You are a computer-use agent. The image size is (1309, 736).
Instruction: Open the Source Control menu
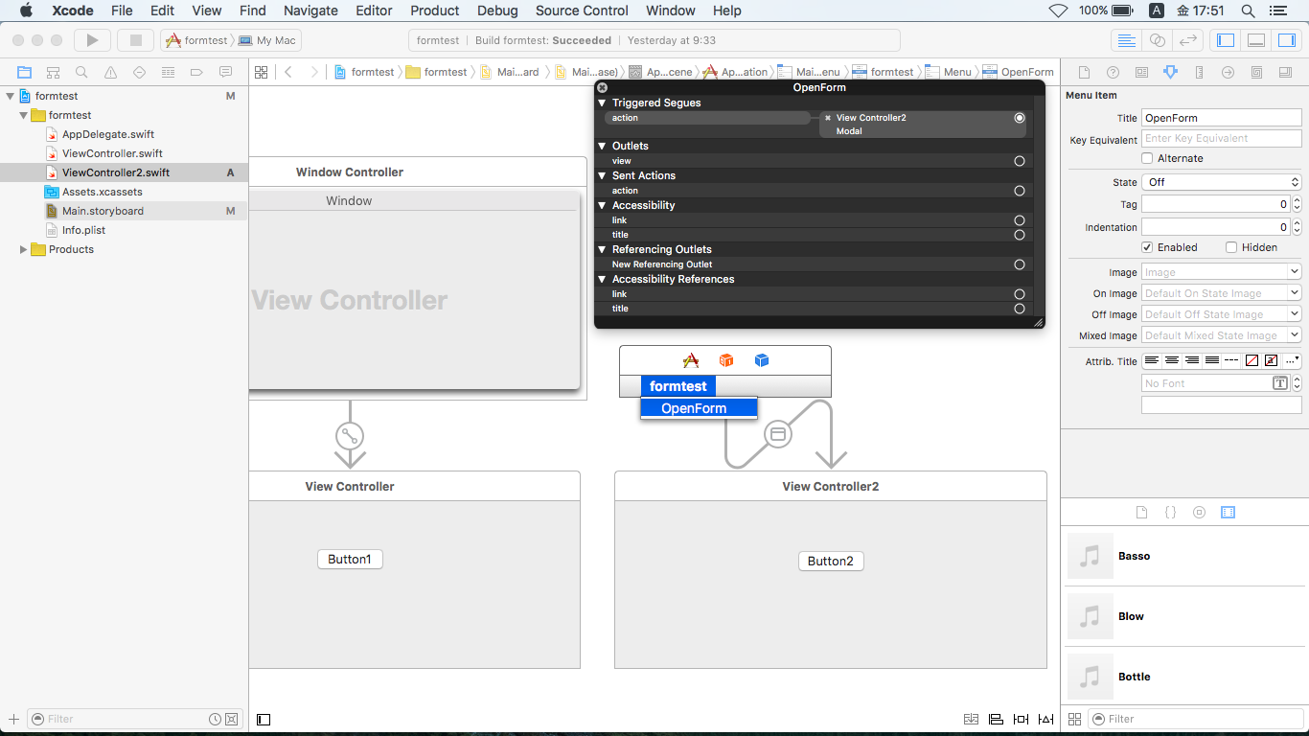point(581,11)
